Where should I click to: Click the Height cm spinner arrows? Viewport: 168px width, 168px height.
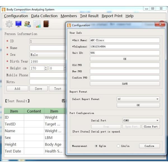click(x=46, y=68)
